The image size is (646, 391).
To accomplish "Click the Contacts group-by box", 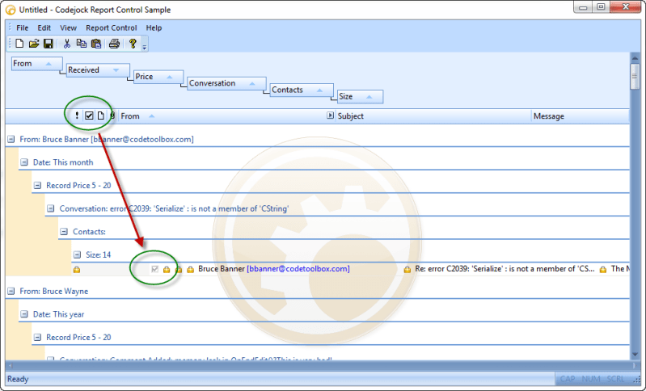I will (x=302, y=90).
